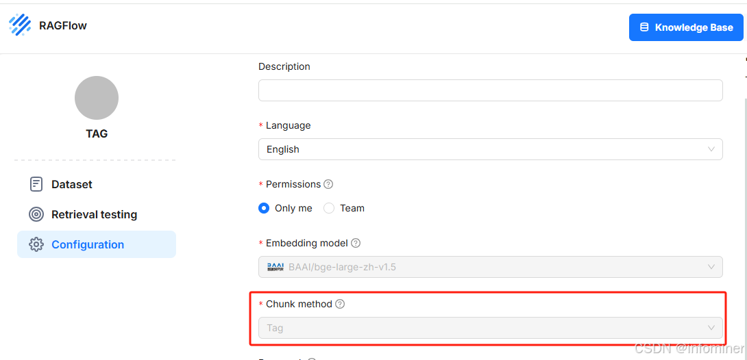Go to the Configuration section
Viewport: 747px width, 360px height.
pos(97,244)
